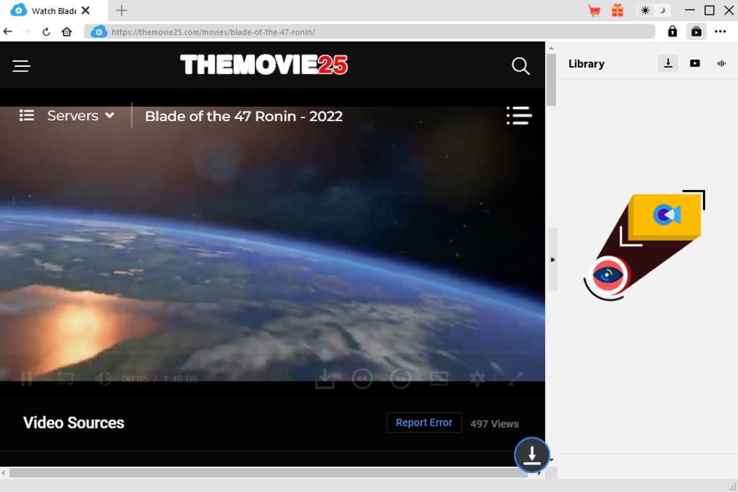Go to the home page icon

(x=67, y=32)
